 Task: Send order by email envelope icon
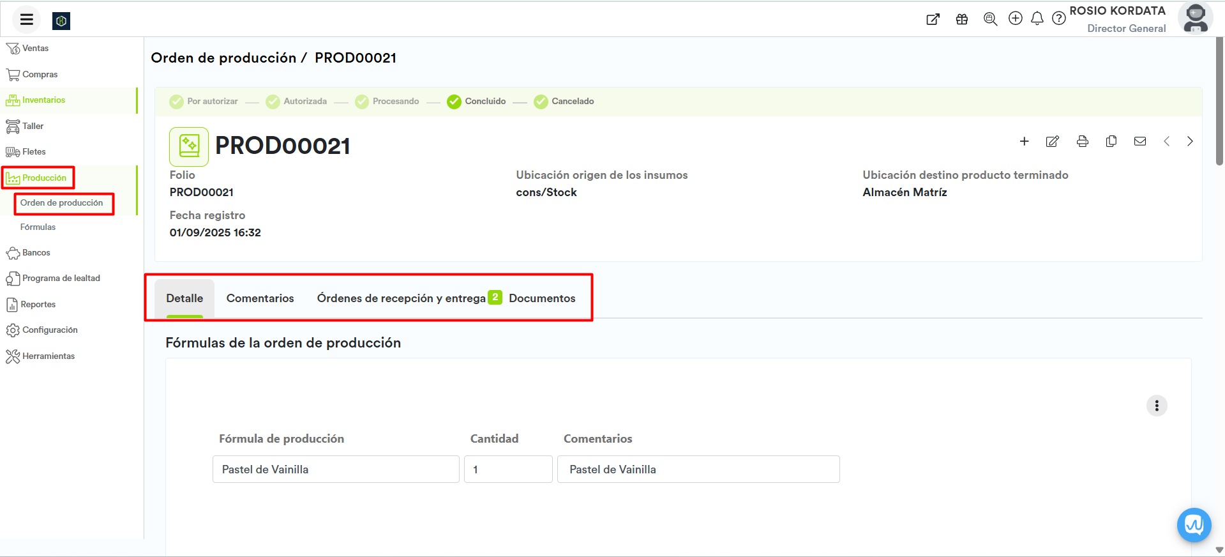(1140, 141)
